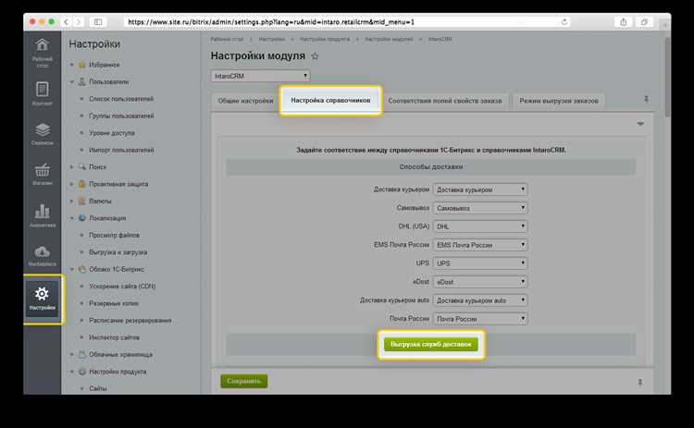694x428 pixels.
Task: Open the IntaroCRM module dropdown
Action: click(x=260, y=76)
